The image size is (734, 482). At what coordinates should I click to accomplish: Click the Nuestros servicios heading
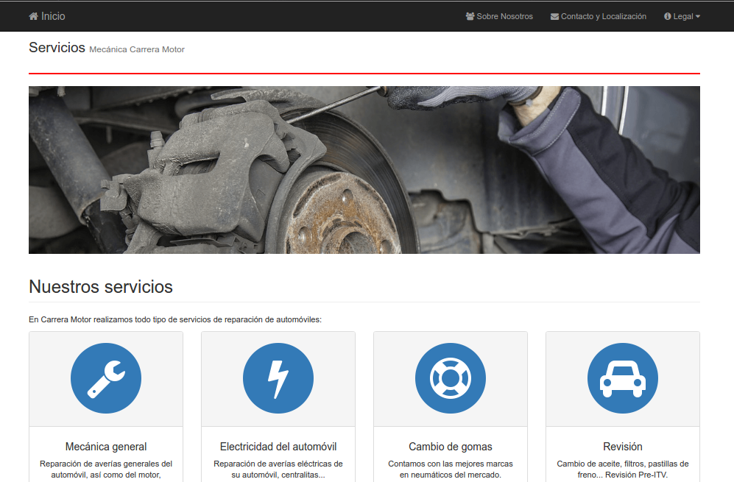101,287
